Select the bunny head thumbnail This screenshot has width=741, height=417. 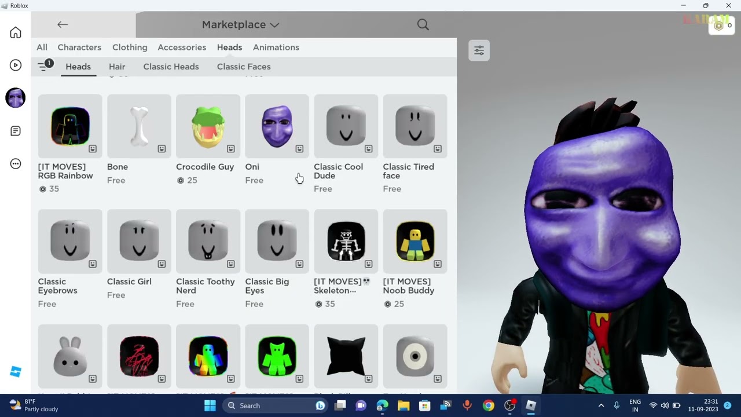coord(70,356)
